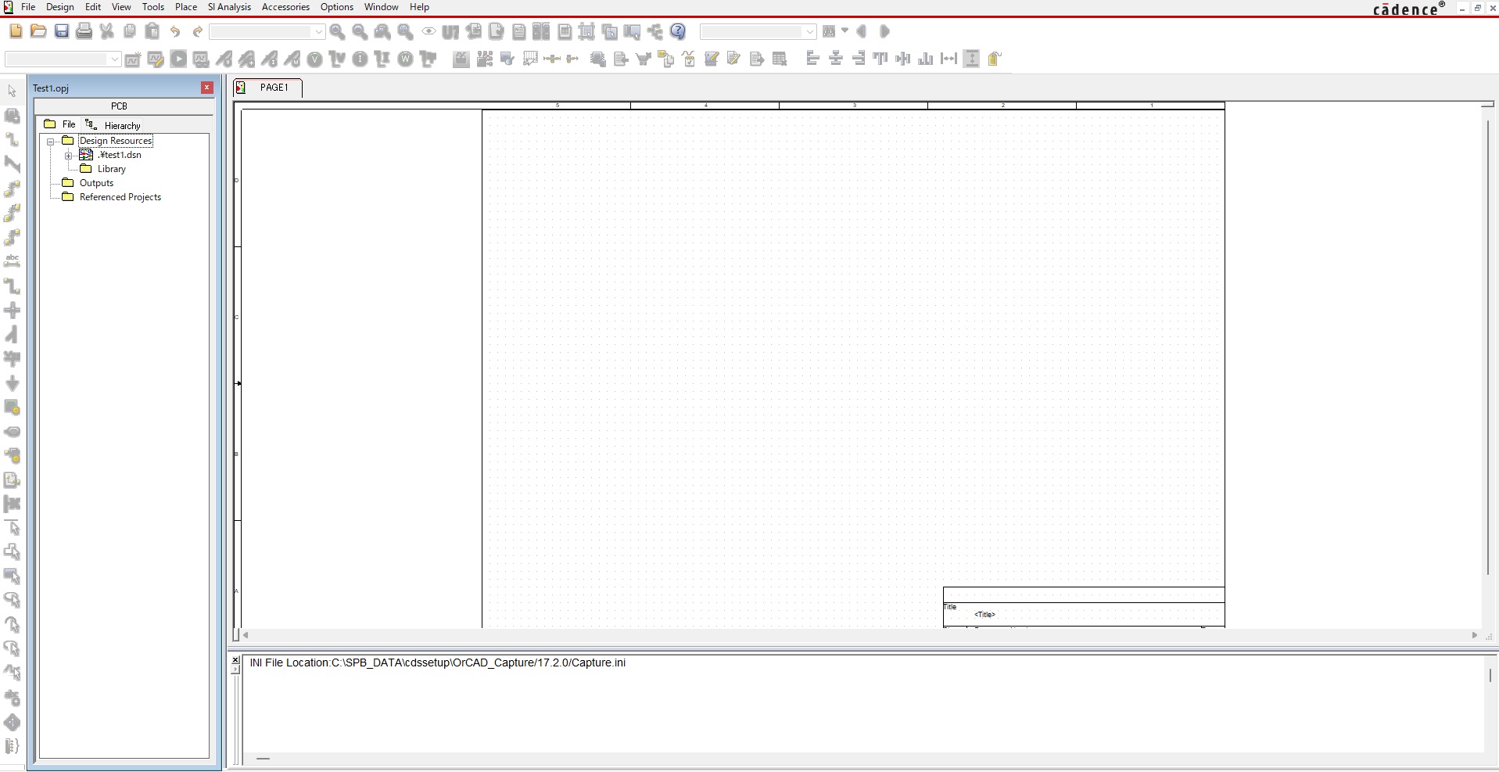
Task: Save the design with the floppy disk icon
Action: pyautogui.click(x=62, y=31)
